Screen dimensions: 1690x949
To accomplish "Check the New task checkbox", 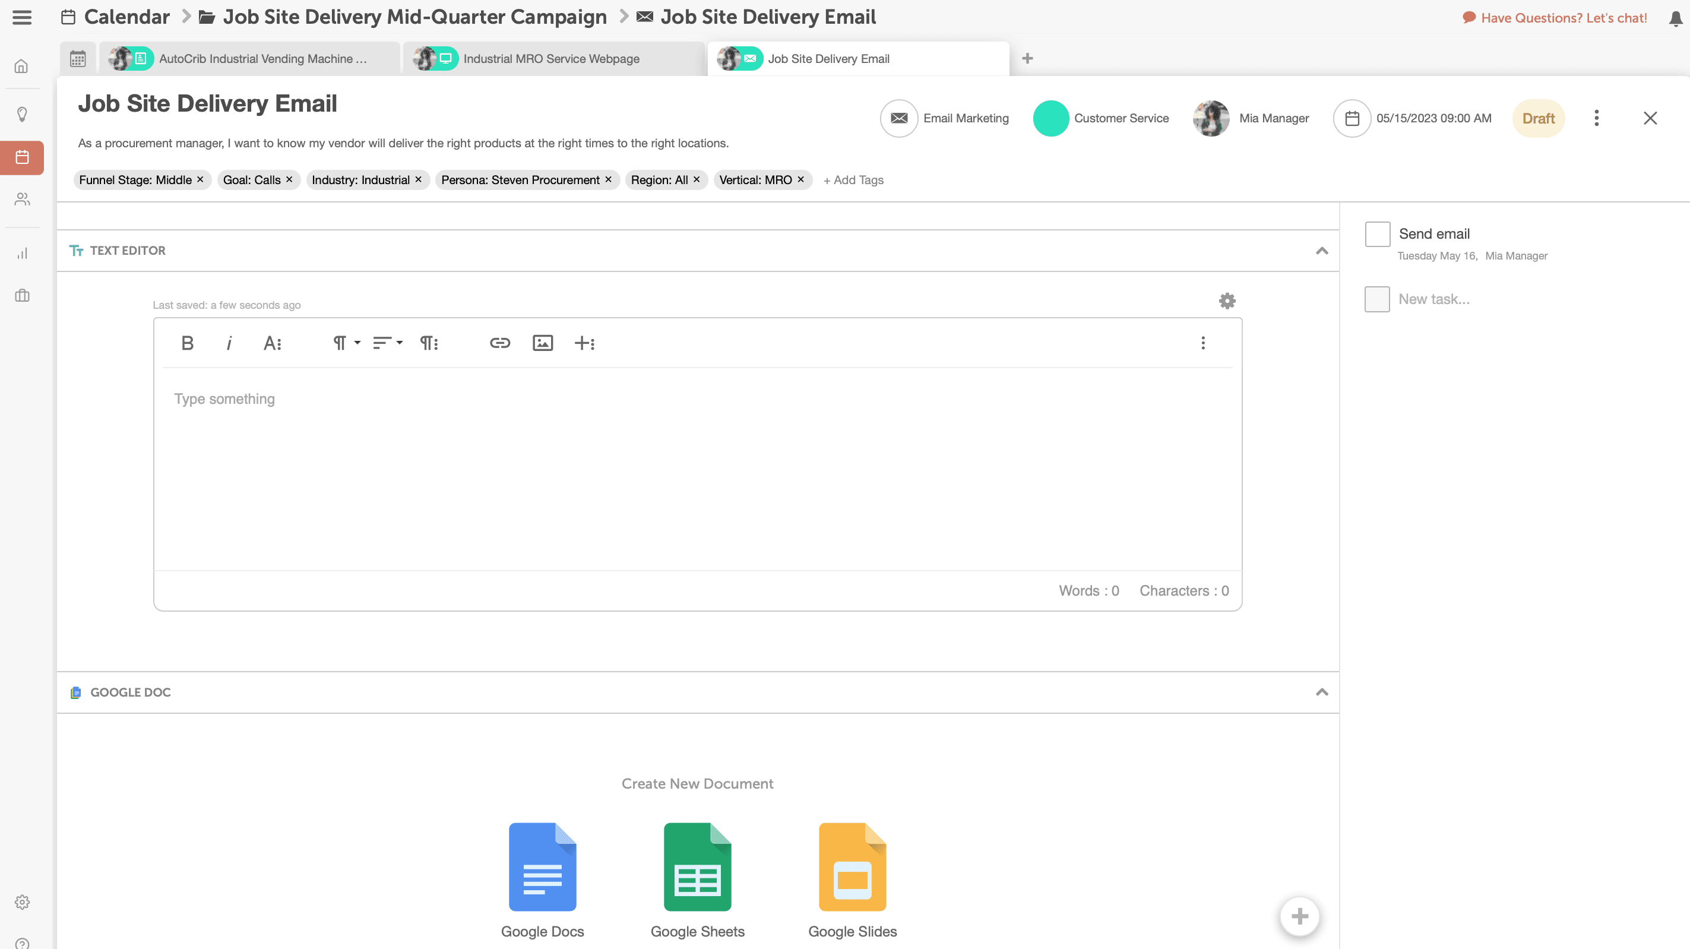I will [x=1377, y=299].
